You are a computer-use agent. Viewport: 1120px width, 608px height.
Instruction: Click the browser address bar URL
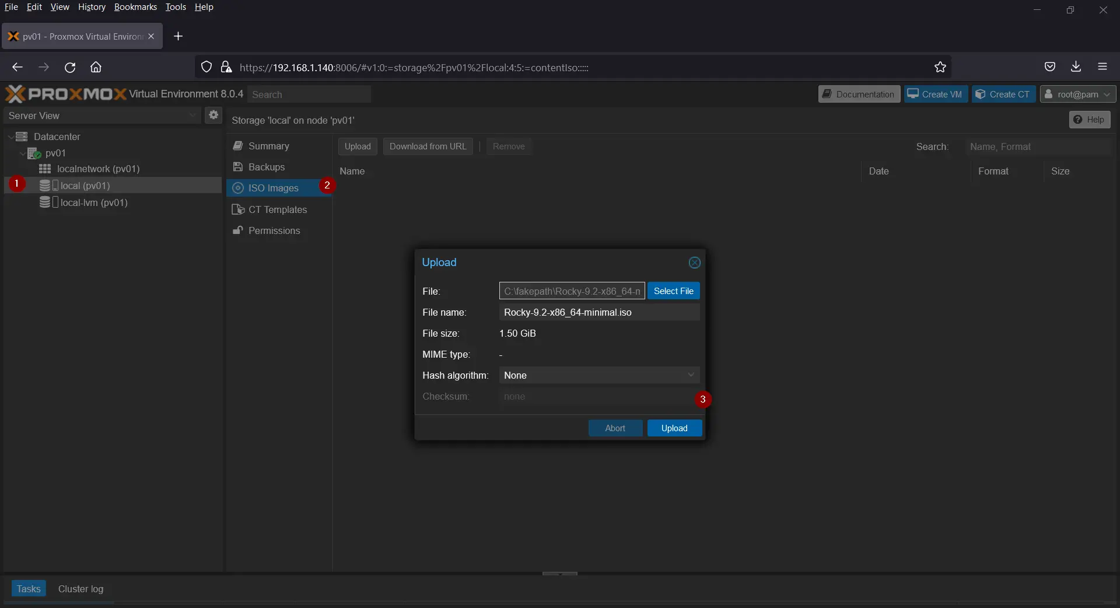coord(414,68)
